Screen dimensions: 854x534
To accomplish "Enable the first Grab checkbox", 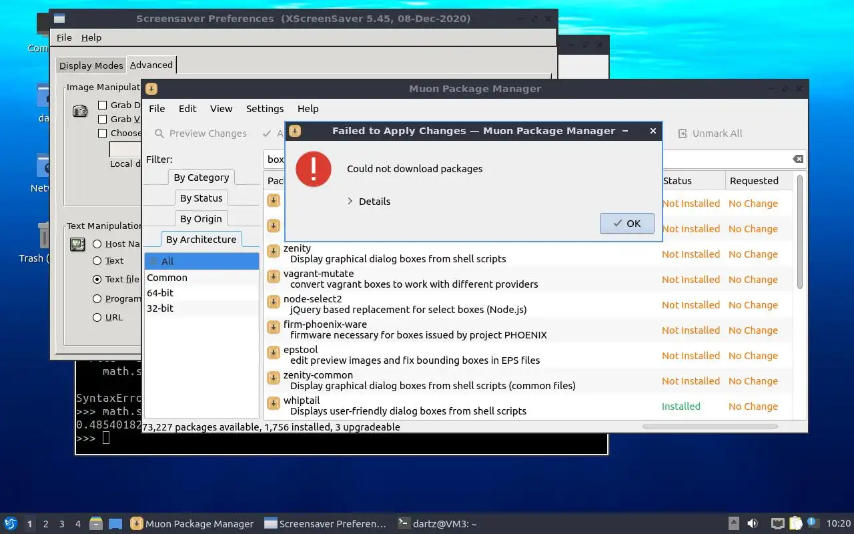I will pos(102,105).
